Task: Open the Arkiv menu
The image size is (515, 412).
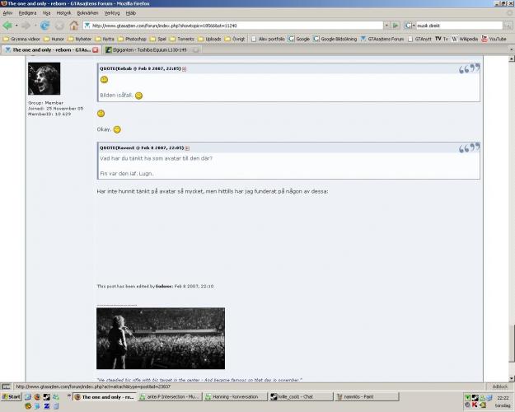Action: tap(7, 13)
